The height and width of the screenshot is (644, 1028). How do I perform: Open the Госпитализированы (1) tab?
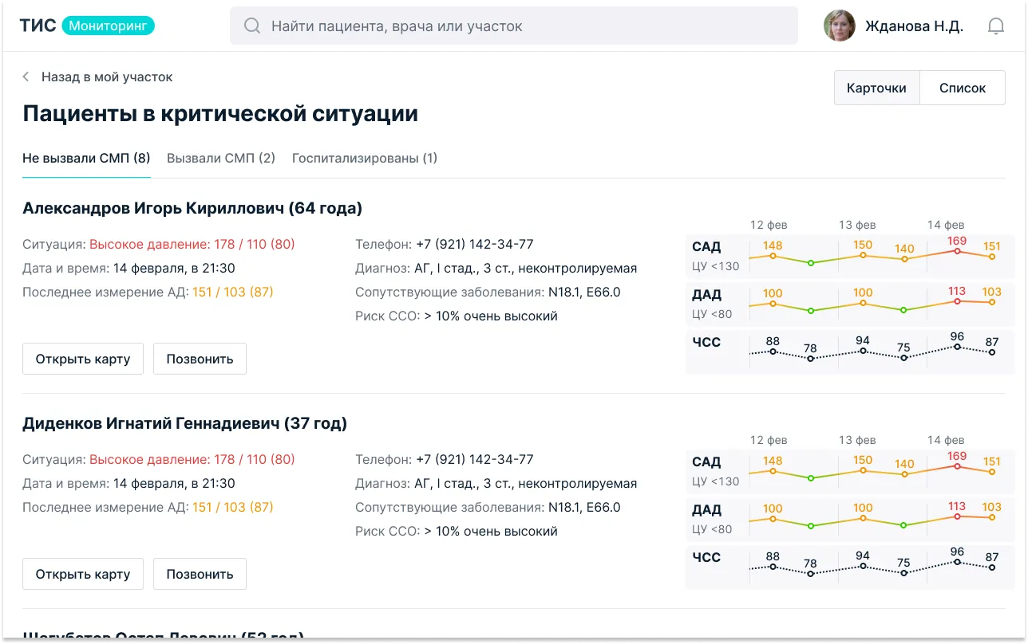point(365,158)
